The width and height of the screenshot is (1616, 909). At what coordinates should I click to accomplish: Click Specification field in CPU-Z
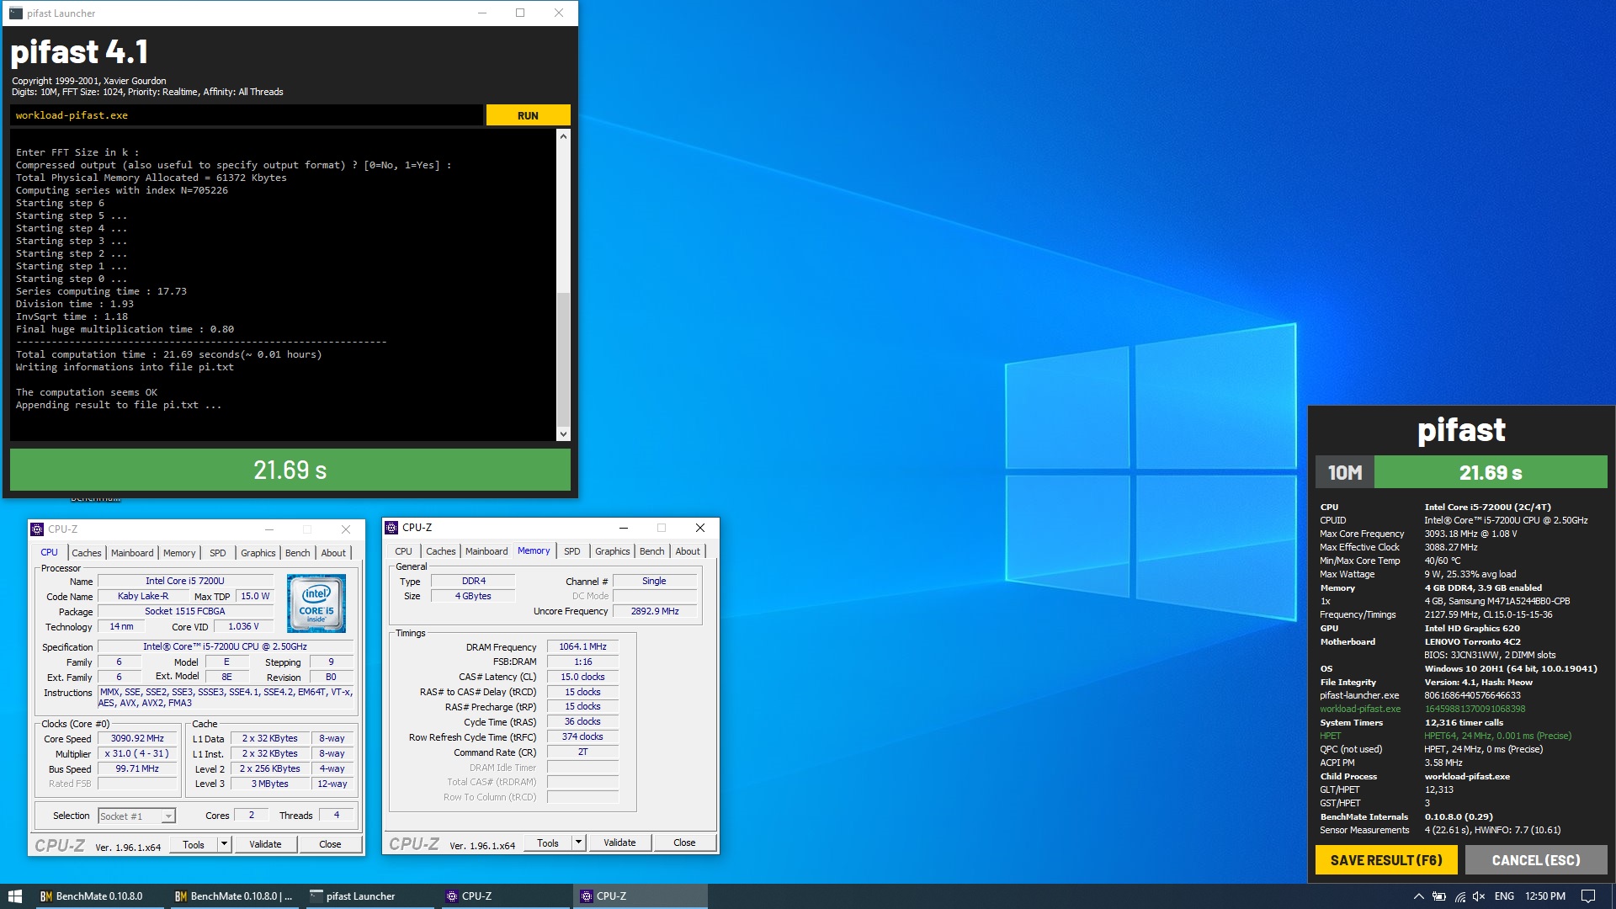click(225, 646)
